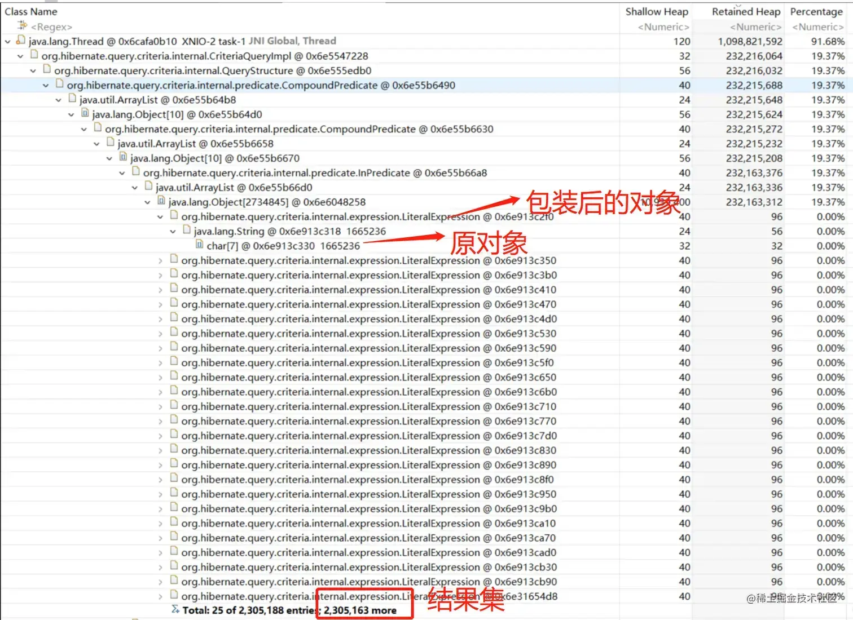Sort by Shallow Heap column header
Screen dimensions: 853x620
[657, 11]
